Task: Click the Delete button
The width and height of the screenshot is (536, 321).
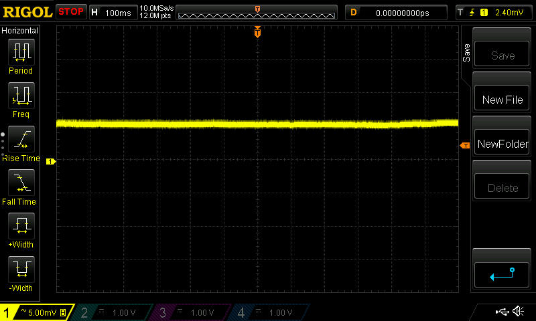Action: [x=502, y=187]
